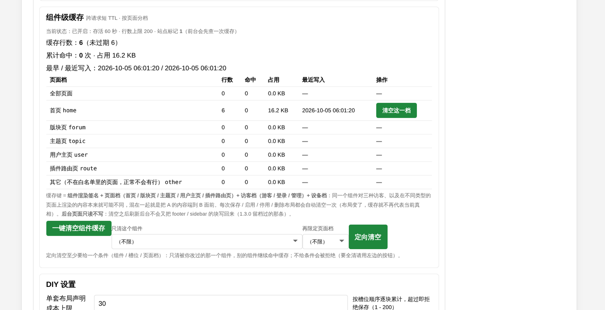Click the 缓存行数 summary line
Screen dimensions: 605x310
tap(83, 42)
